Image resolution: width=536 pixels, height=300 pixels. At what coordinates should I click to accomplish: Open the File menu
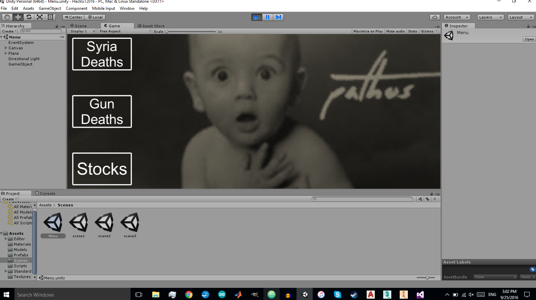tap(4, 8)
